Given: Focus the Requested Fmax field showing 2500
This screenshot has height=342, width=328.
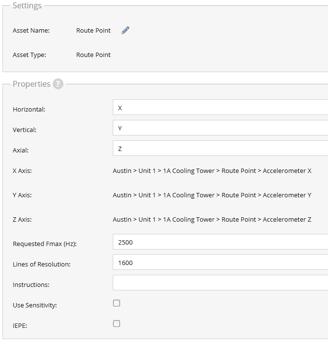Looking at the screenshot, I should pos(220,242).
